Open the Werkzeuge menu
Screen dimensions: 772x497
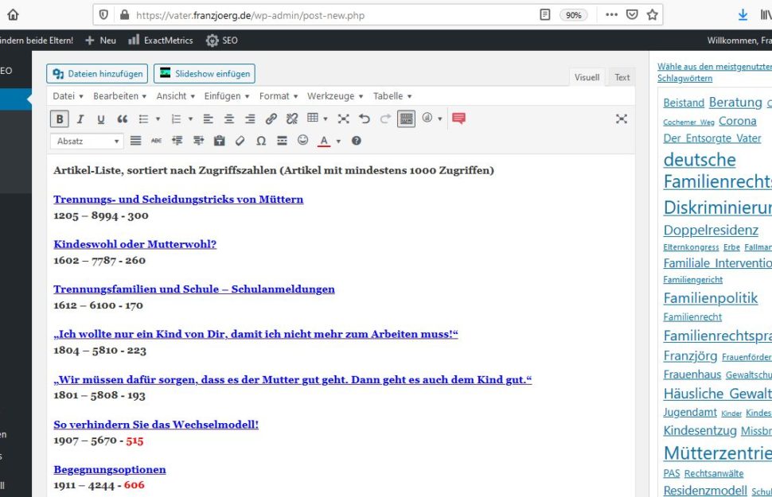tap(335, 96)
